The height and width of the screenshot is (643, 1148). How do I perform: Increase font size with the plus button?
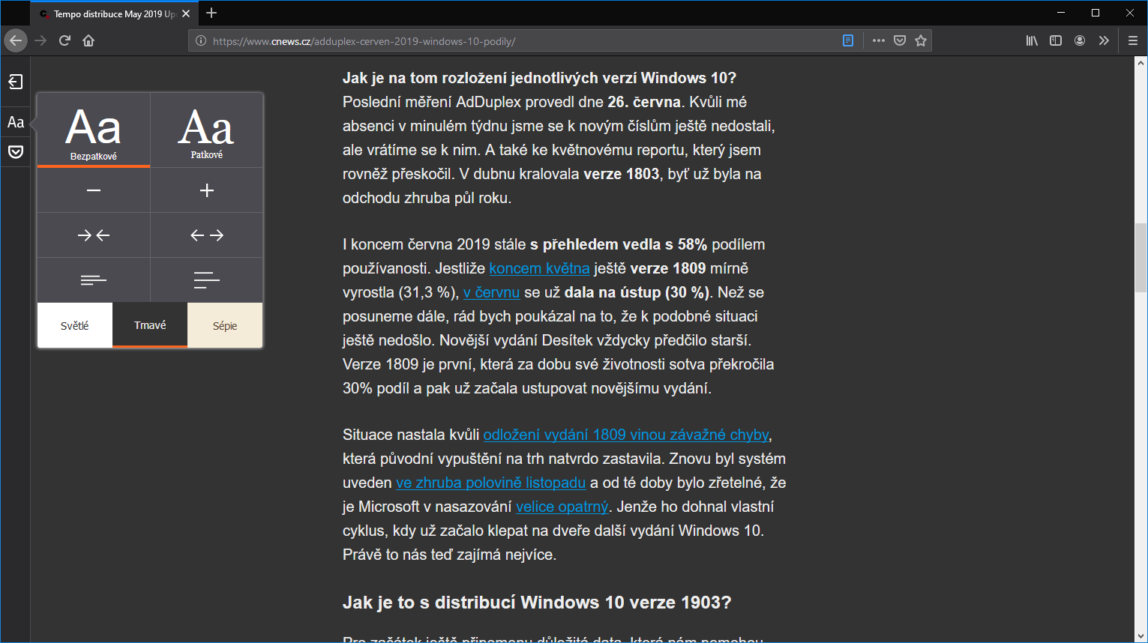(x=207, y=190)
